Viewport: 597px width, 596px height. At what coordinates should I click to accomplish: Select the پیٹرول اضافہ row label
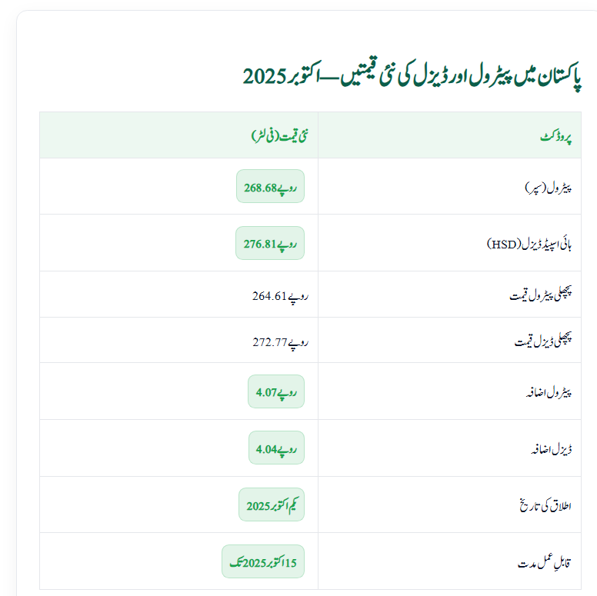click(552, 392)
